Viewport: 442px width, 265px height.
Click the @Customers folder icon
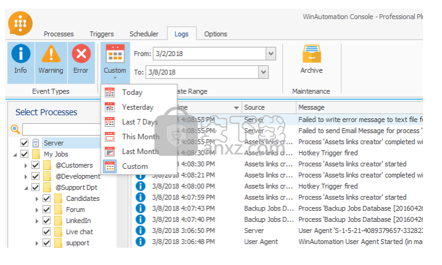point(47,165)
